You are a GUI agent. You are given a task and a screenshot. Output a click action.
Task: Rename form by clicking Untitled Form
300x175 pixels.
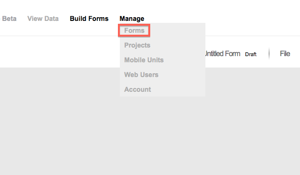click(x=223, y=54)
